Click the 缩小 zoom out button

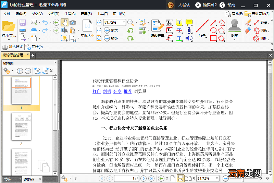click(x=111, y=38)
